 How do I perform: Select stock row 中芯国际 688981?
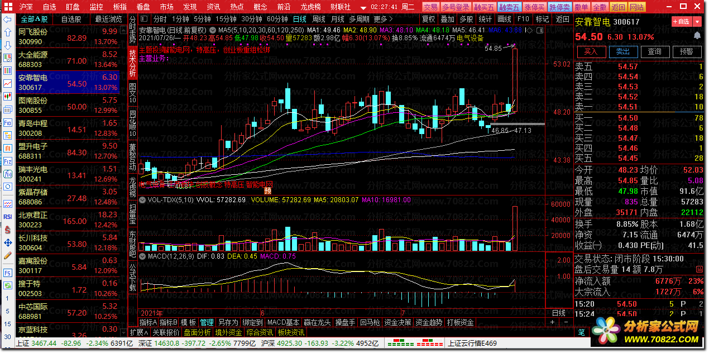[68, 311]
